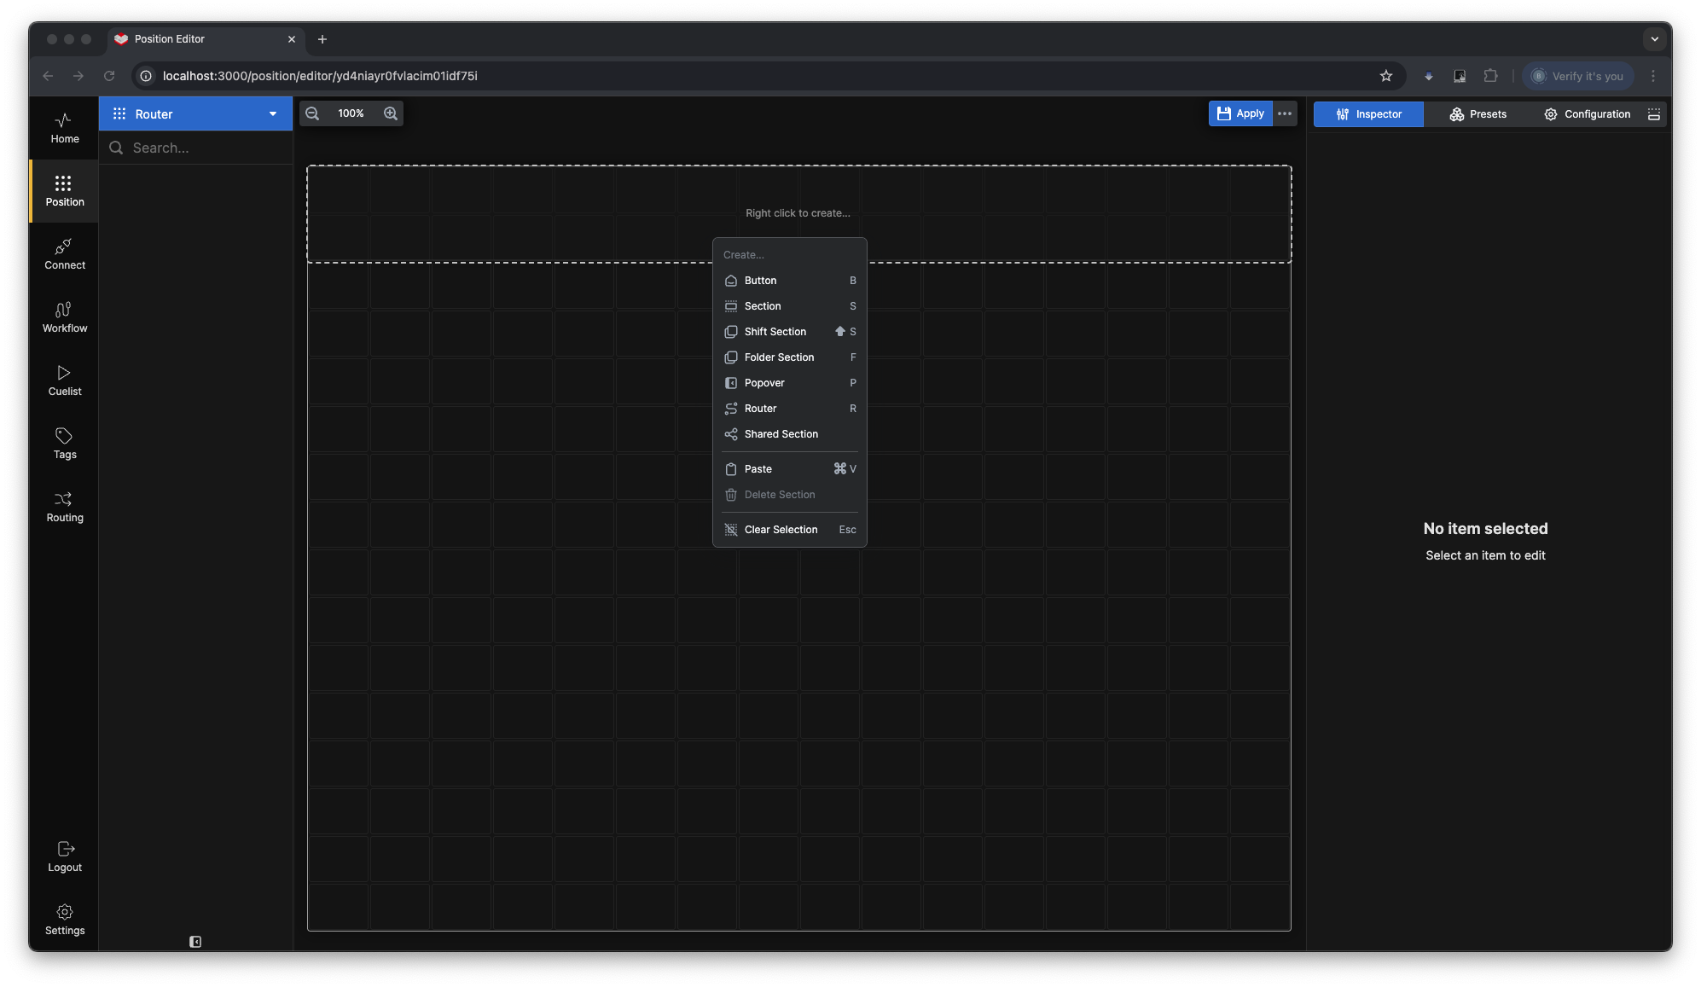
Task: Go to Workflow in sidebar
Action: [64, 317]
